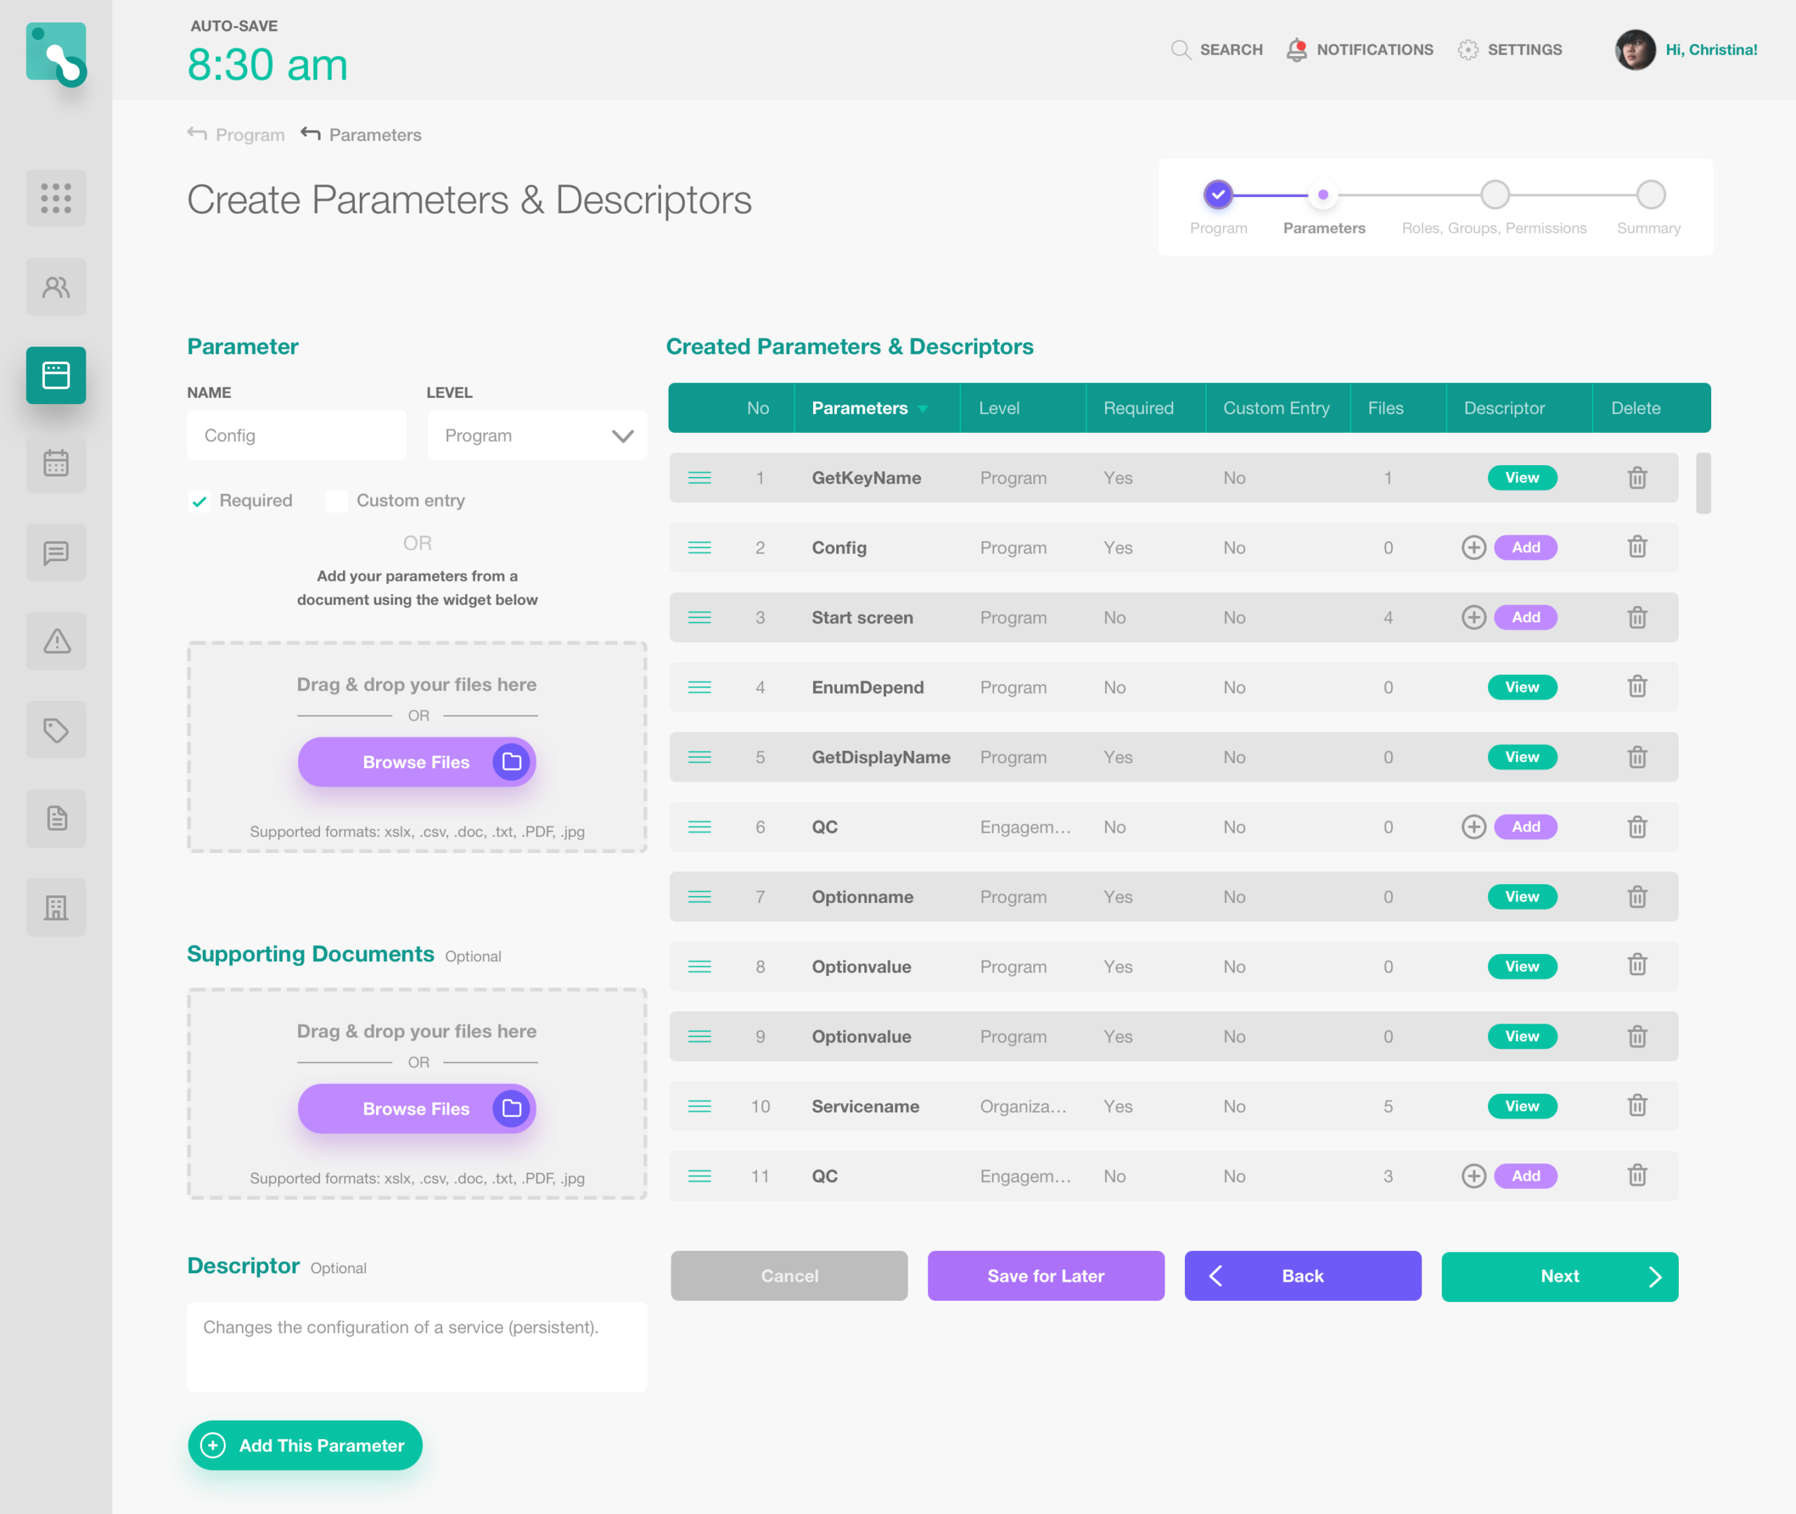Click plus circle icon in row 11 QC
This screenshot has width=1796, height=1514.
pyautogui.click(x=1473, y=1176)
